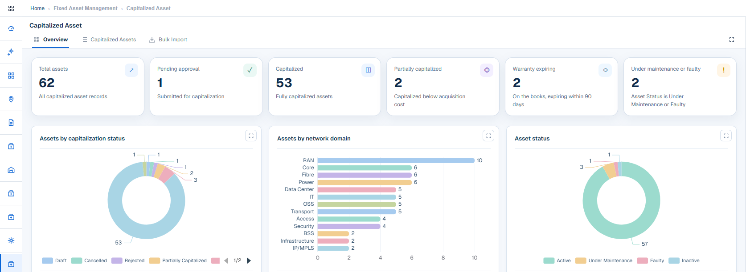Click the Power bar in chart
The height and width of the screenshot is (272, 746).
tap(365, 183)
